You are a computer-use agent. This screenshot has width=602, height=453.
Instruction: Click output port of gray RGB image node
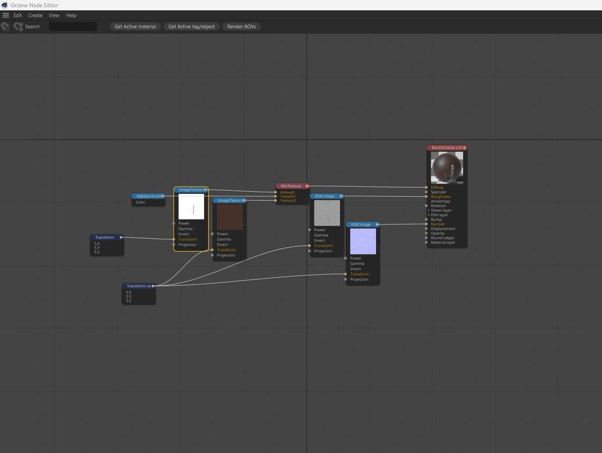click(x=341, y=196)
